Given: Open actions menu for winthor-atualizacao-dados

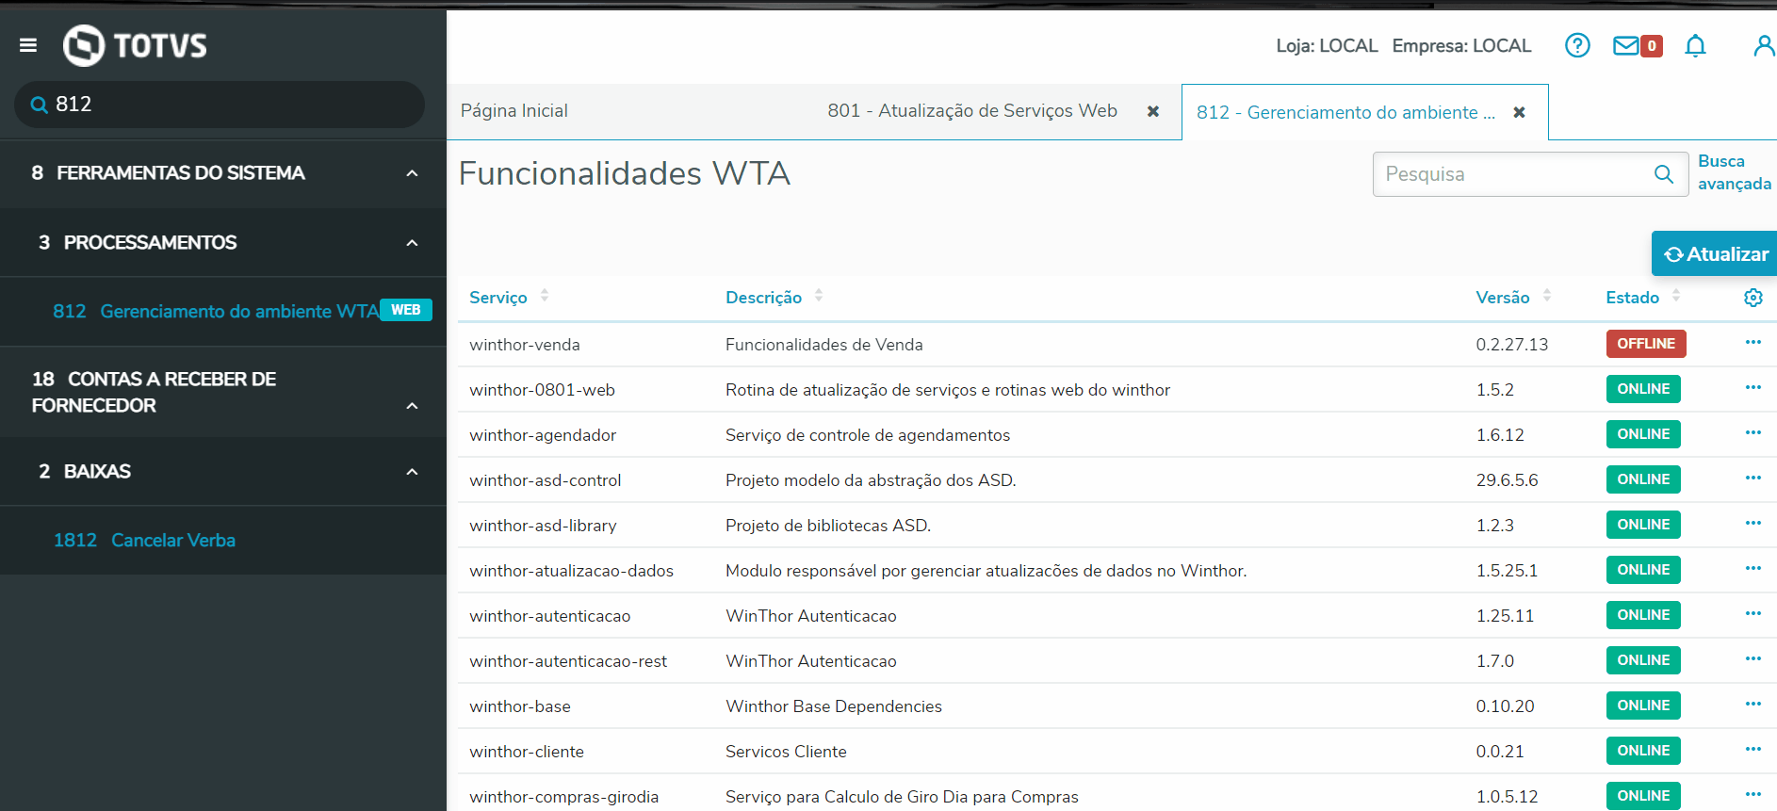Looking at the screenshot, I should point(1753,569).
